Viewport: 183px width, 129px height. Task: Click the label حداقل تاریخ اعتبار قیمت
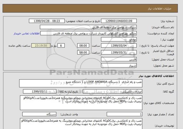pyautogui.click(x=163, y=53)
